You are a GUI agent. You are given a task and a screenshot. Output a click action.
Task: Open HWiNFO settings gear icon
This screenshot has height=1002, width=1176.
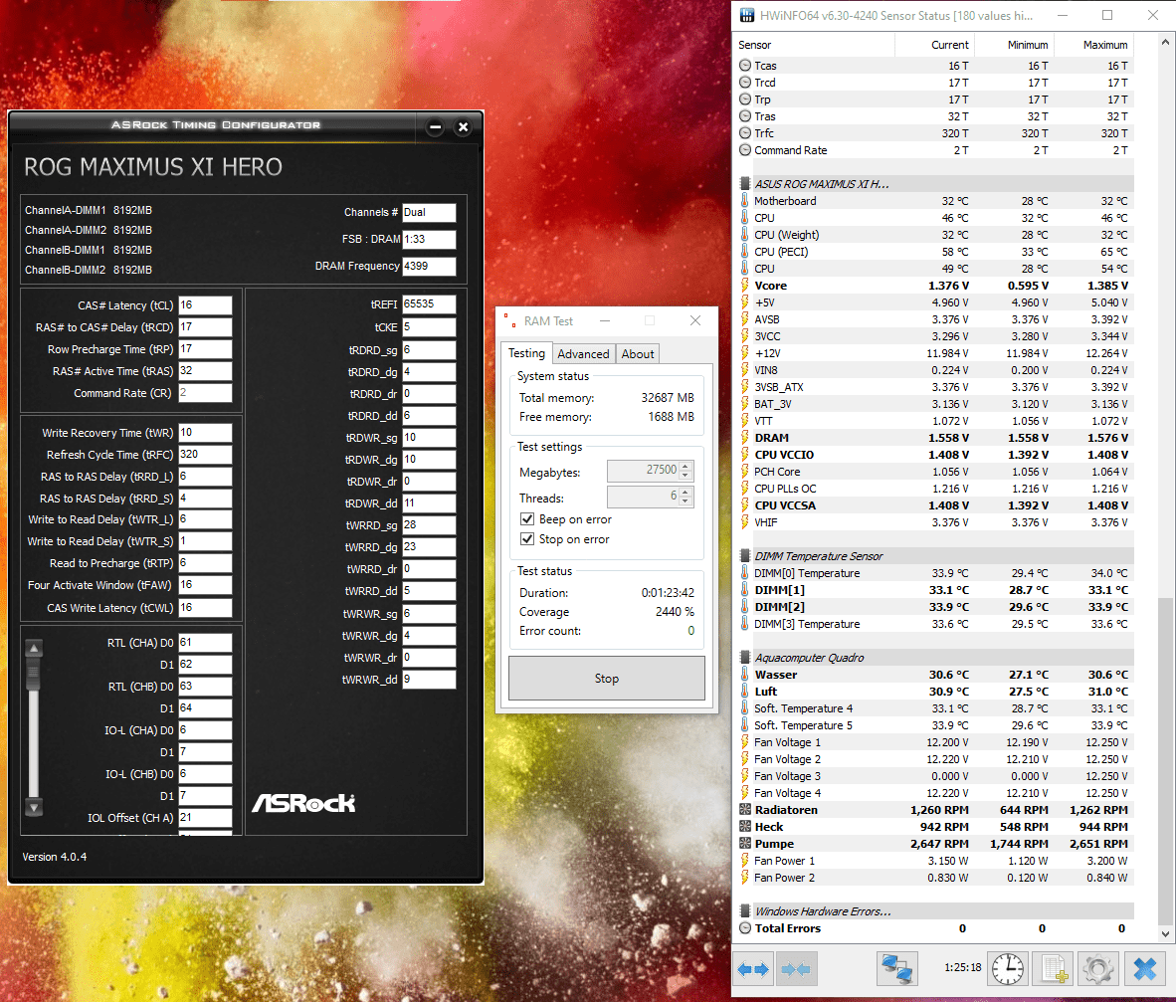(1098, 969)
